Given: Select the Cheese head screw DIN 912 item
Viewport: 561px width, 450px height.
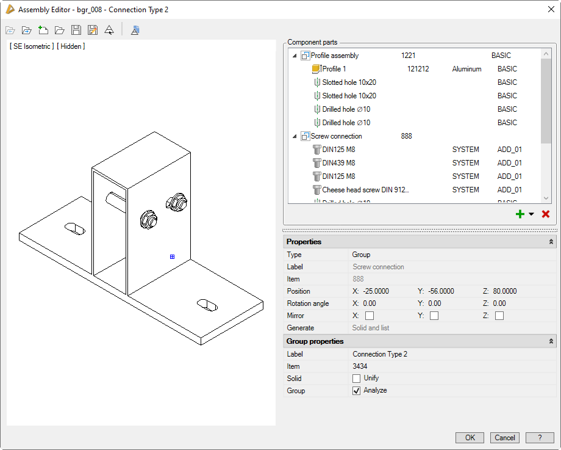Looking at the screenshot, I should click(x=365, y=190).
